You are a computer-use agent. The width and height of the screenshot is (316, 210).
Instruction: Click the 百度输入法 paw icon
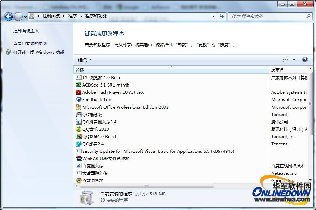tap(78, 166)
